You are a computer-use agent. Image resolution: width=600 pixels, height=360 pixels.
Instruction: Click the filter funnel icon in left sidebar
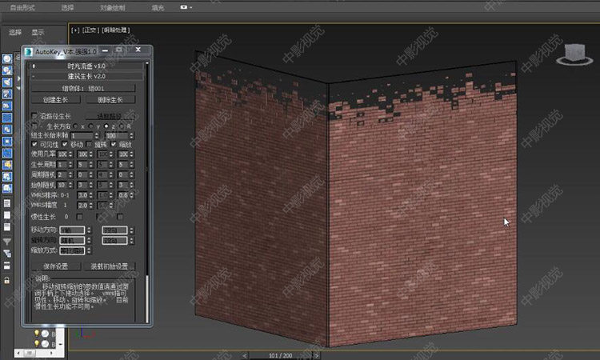pyautogui.click(x=7, y=240)
